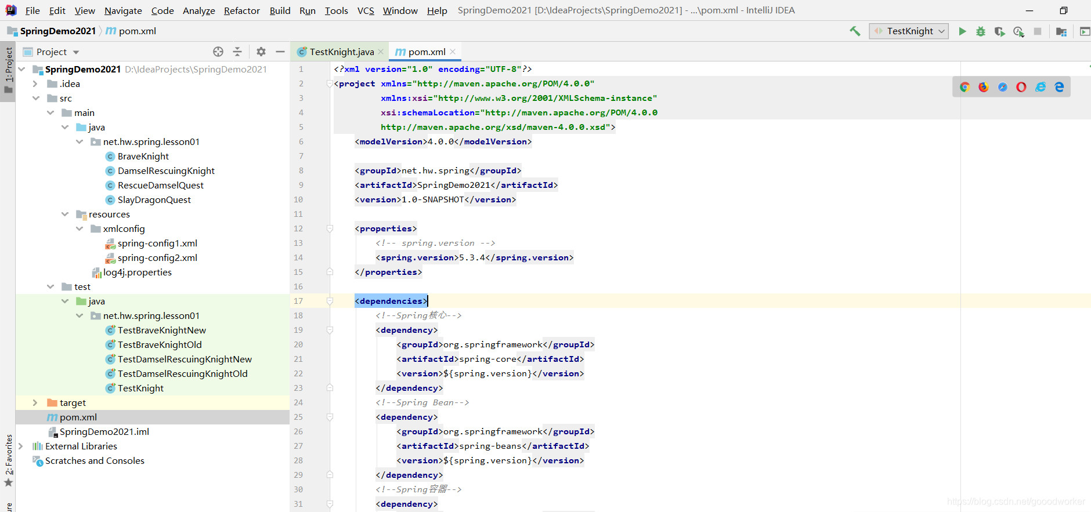Open the Refactor menu
Image resolution: width=1091 pixels, height=512 pixels.
[242, 10]
